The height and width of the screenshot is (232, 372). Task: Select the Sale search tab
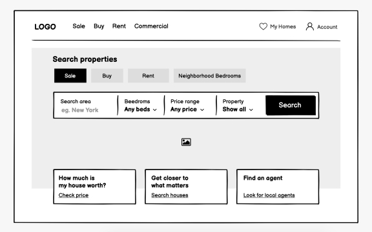70,76
